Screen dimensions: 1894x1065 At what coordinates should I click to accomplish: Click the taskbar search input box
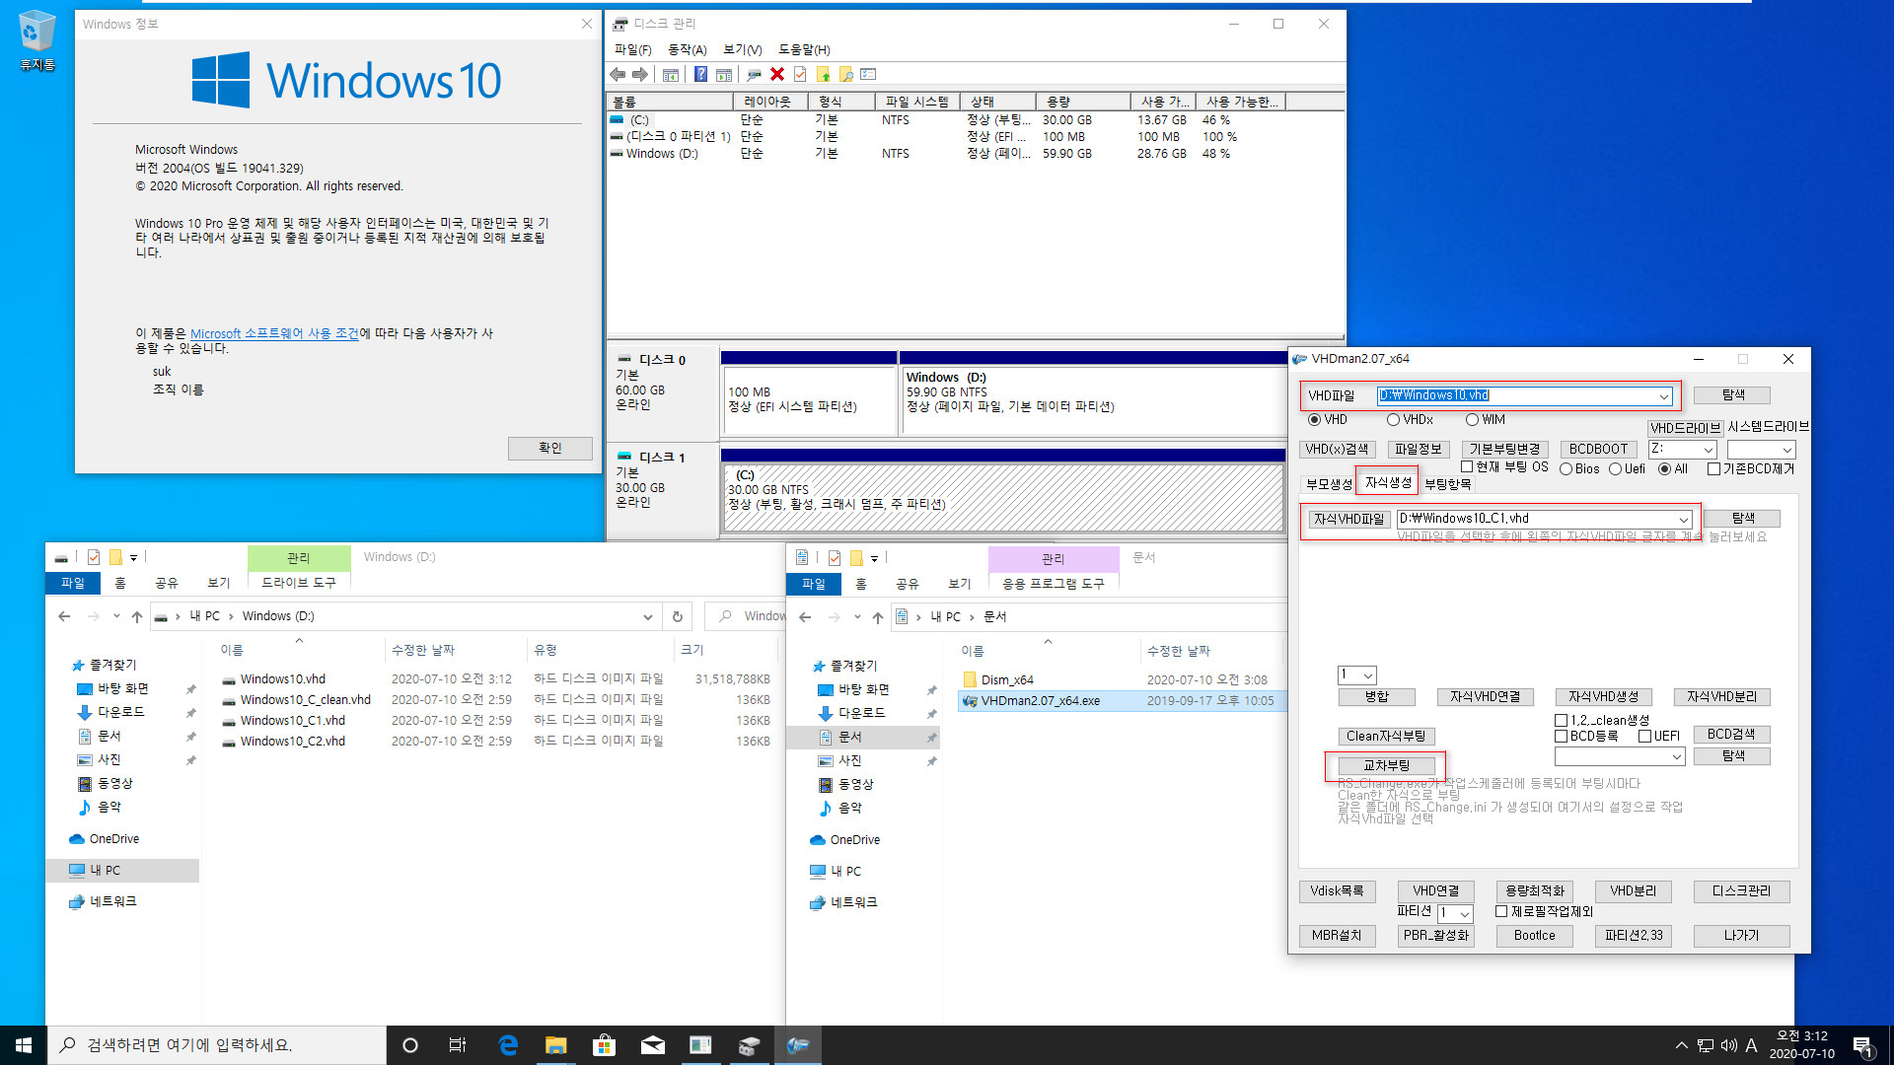click(x=216, y=1045)
